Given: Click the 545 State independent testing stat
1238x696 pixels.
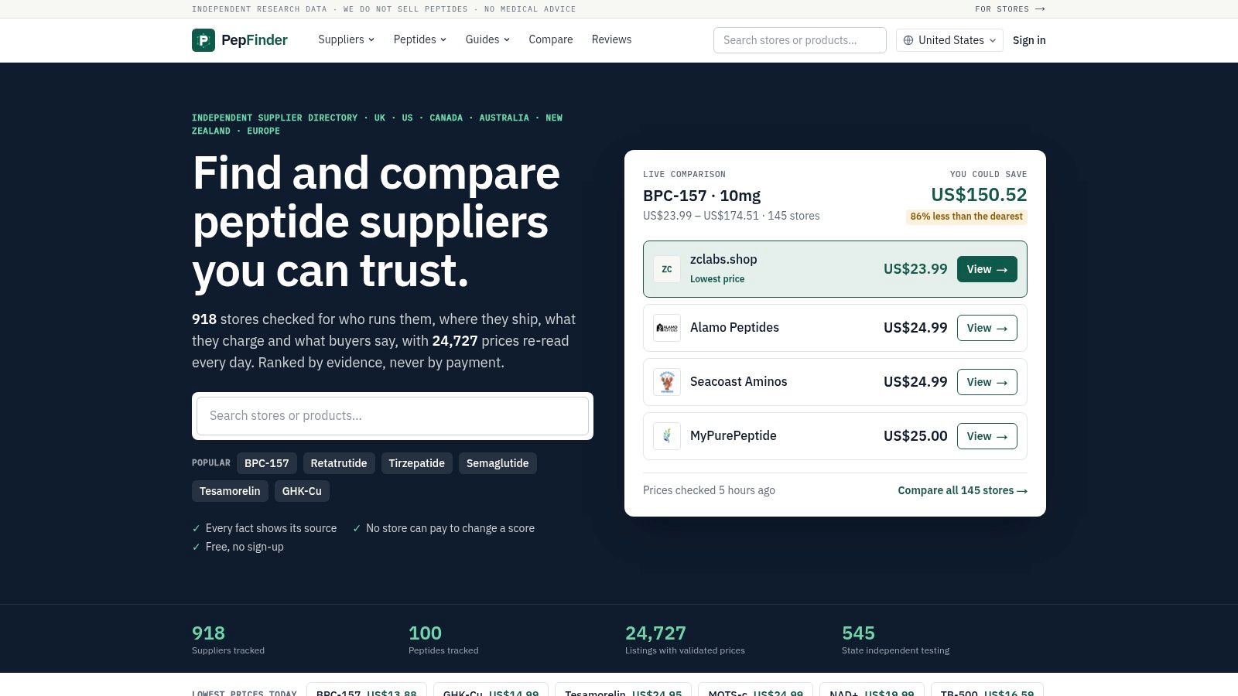Looking at the screenshot, I should coord(895,640).
